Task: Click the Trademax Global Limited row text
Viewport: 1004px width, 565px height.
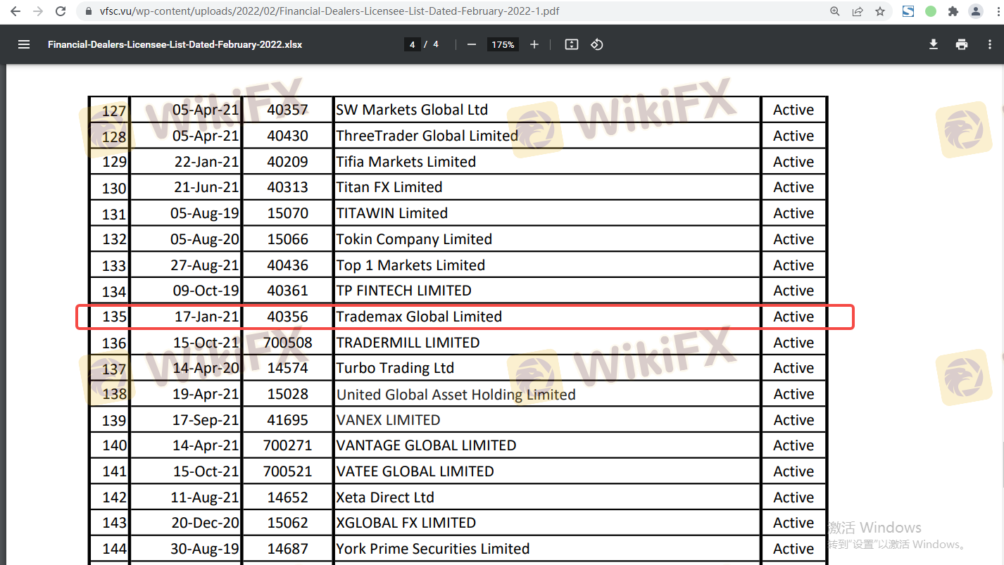Action: [419, 317]
